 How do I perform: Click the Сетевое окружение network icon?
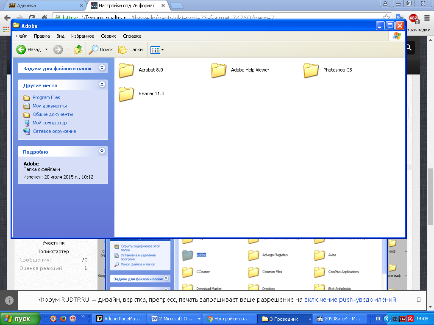[x=27, y=132]
